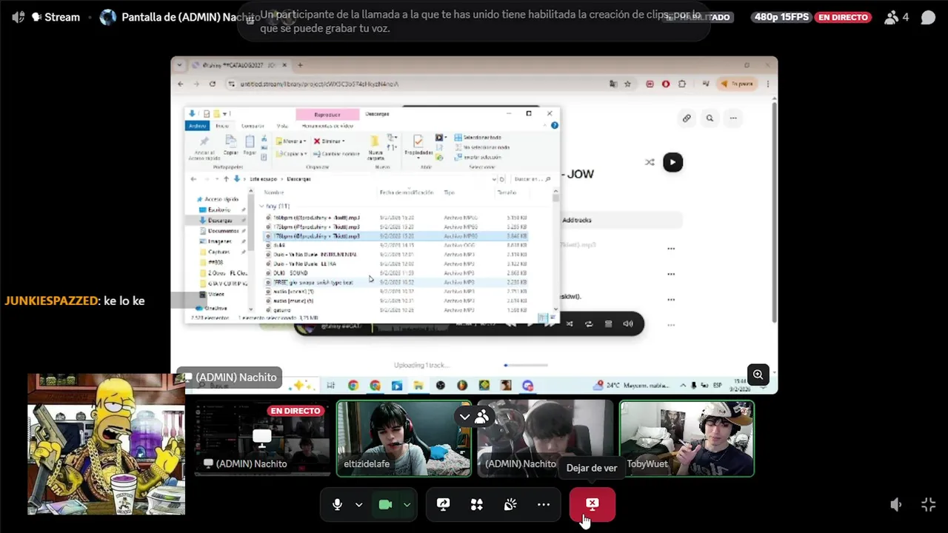
Task: Click the EN DIRECTO badge in the header
Action: pos(844,17)
